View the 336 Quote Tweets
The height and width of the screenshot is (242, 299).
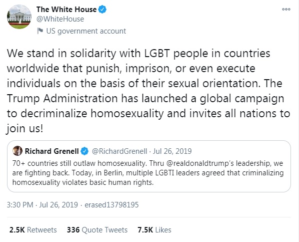point(97,230)
